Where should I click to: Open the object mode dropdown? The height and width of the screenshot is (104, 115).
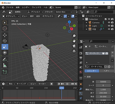tap(11, 16)
